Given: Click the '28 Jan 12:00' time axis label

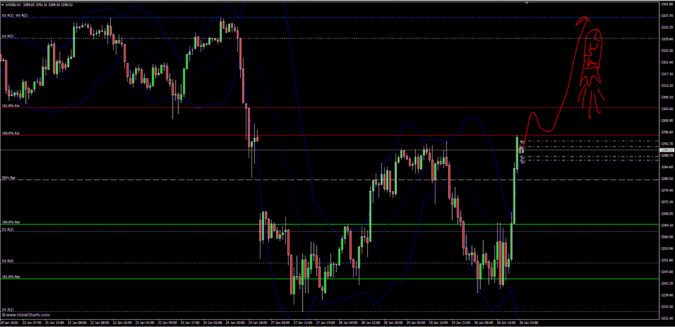Looking at the screenshot, I should (370, 324).
